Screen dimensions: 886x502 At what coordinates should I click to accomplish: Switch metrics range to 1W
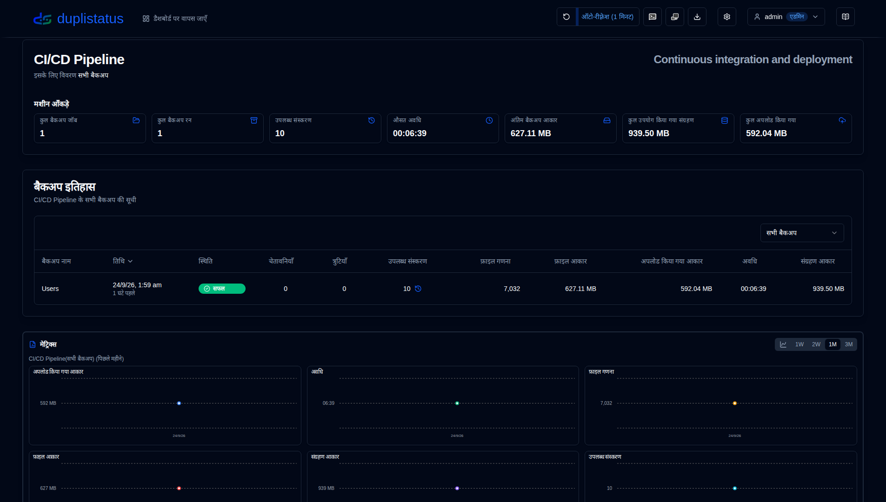799,344
